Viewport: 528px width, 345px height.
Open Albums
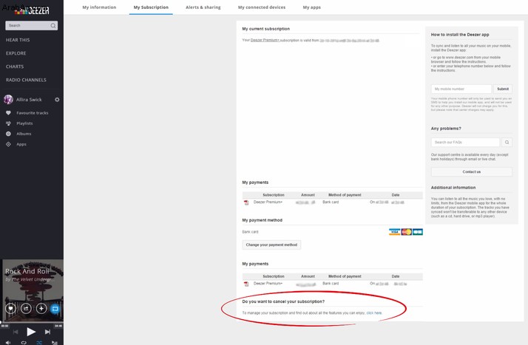tap(24, 134)
